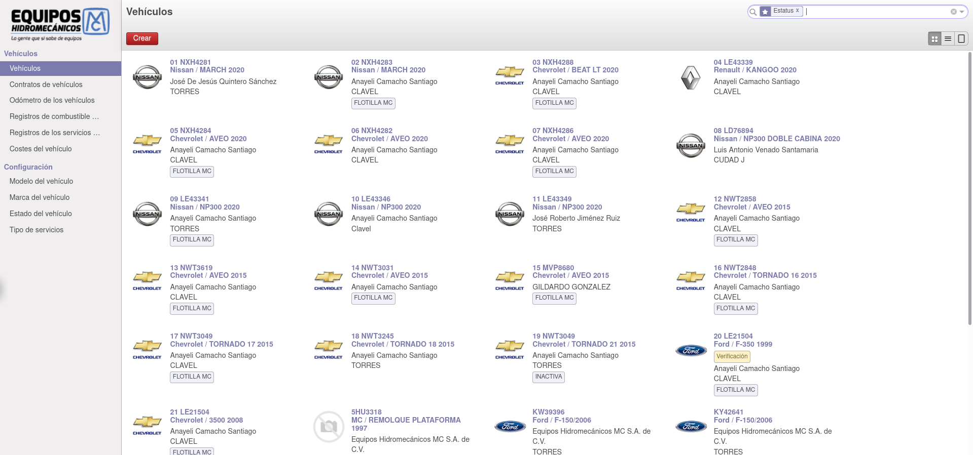Click placeholder camera image of 5HU3318 card
Screen dimensions: 973x455
click(329, 427)
